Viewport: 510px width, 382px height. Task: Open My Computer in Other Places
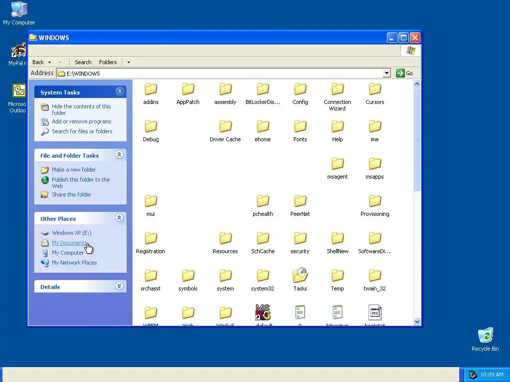(x=68, y=252)
